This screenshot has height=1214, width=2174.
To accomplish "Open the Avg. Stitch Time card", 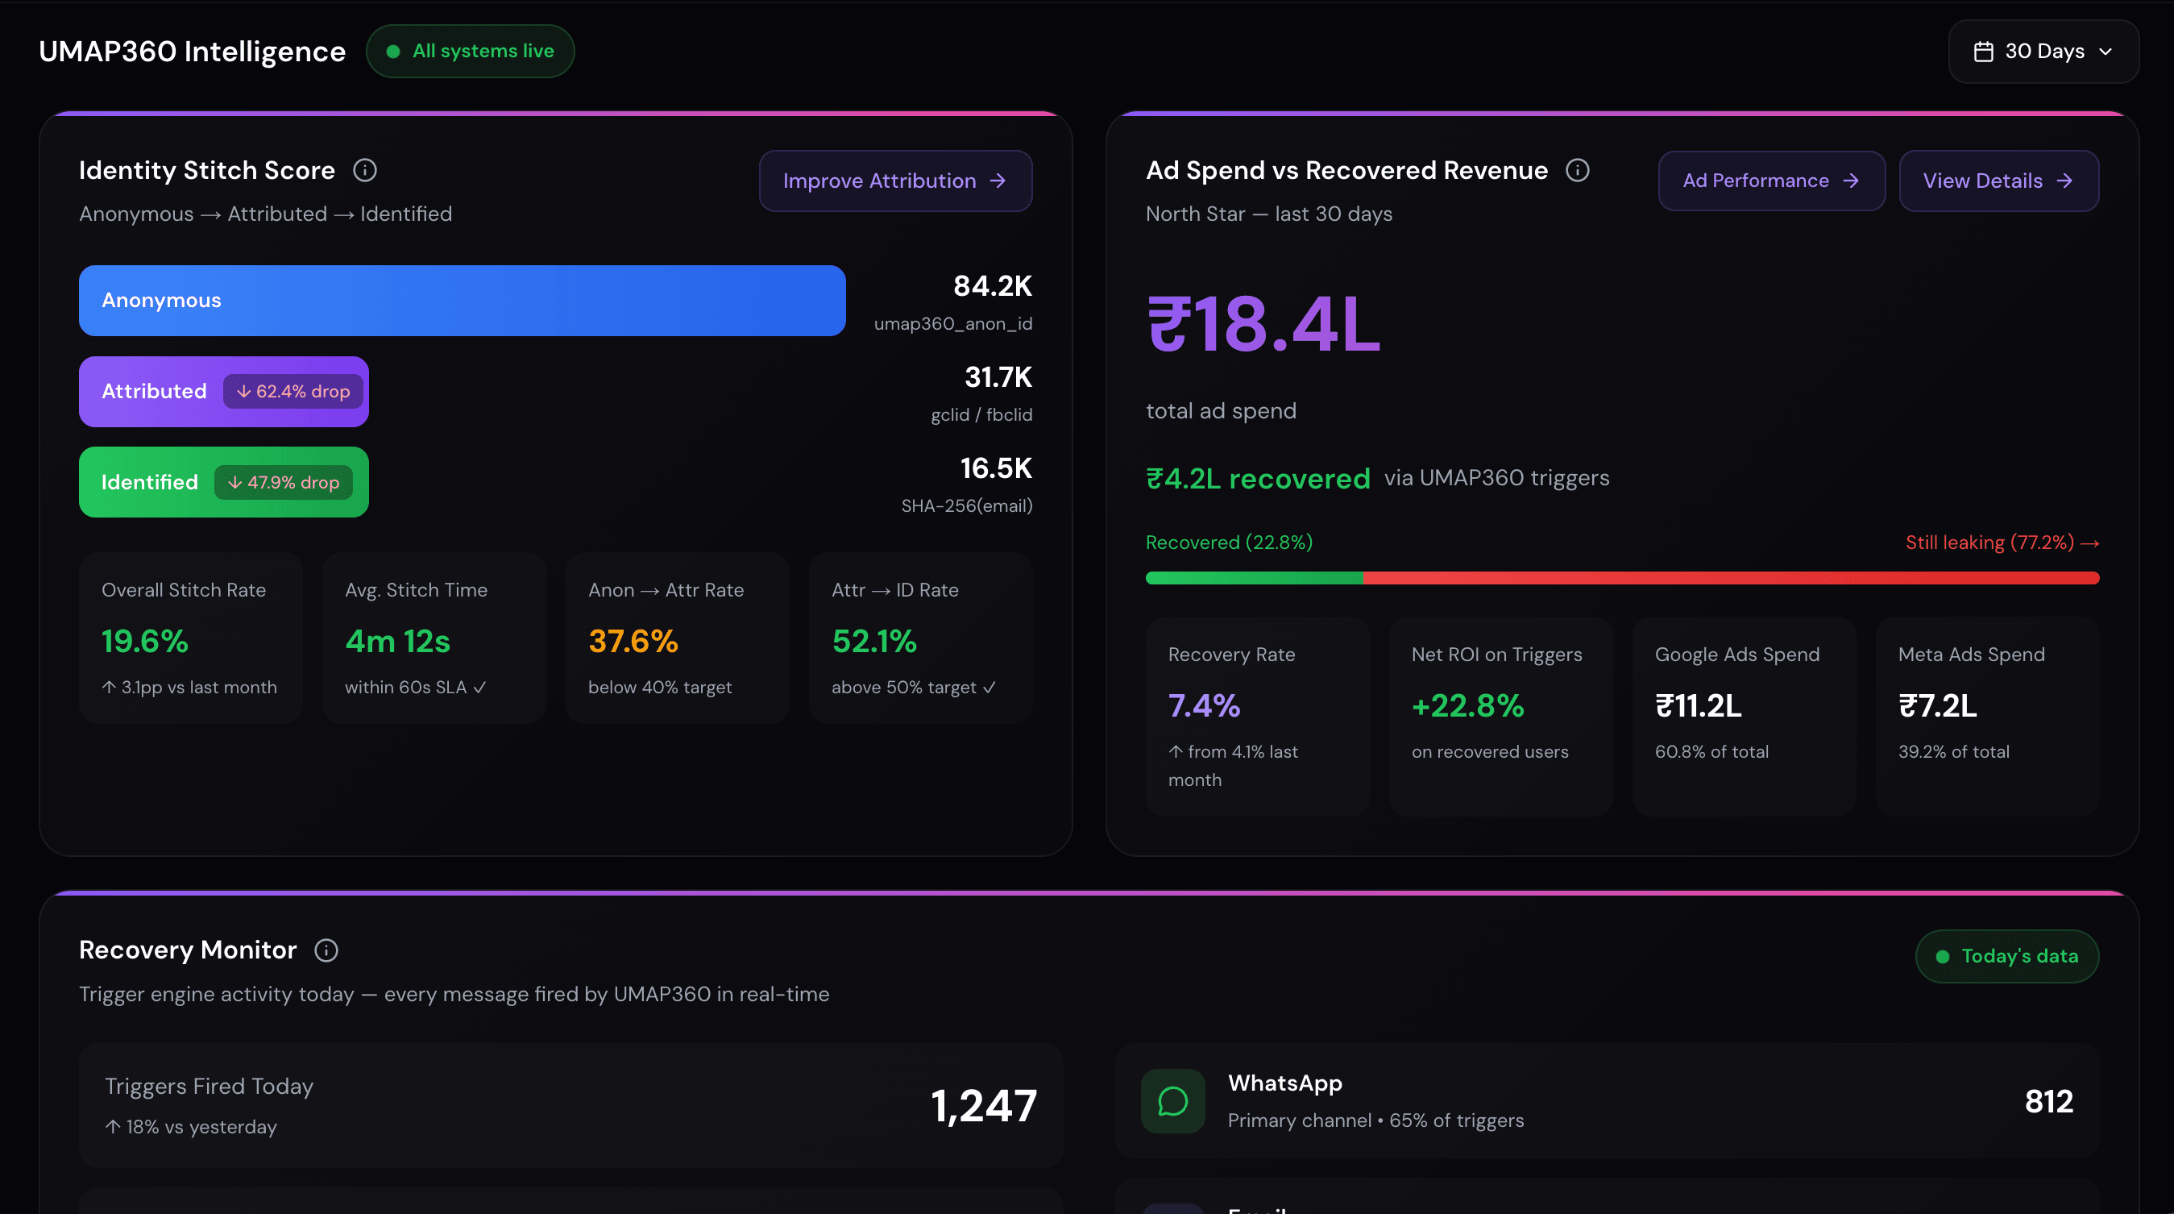I will 434,638.
